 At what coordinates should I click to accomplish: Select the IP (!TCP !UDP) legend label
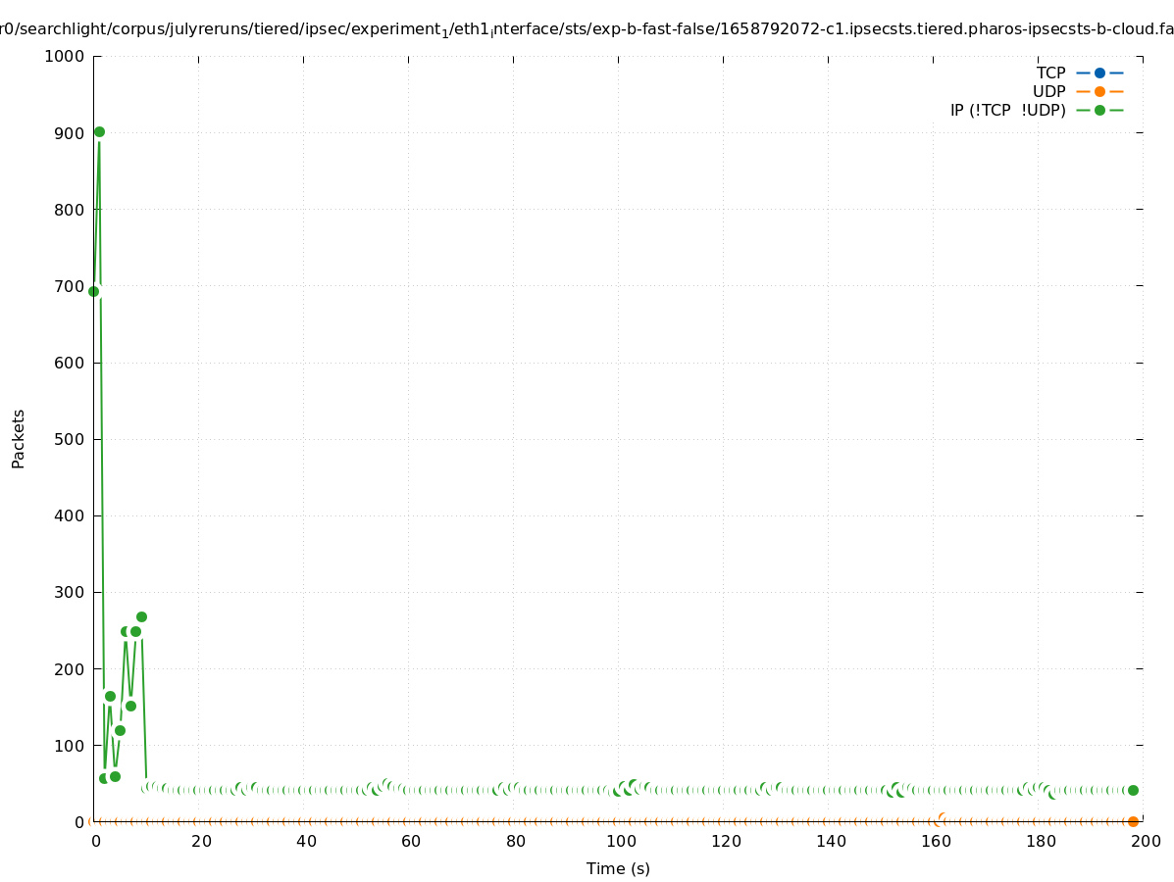[x=1007, y=110]
